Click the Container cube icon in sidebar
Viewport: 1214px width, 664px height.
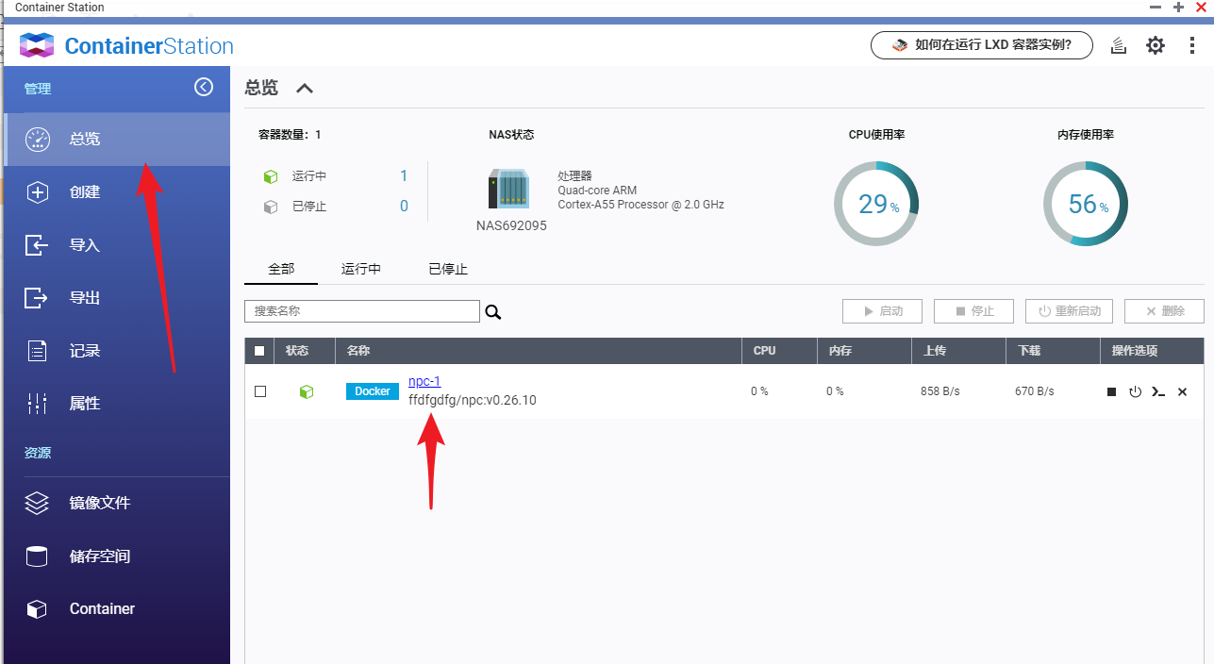[37, 609]
